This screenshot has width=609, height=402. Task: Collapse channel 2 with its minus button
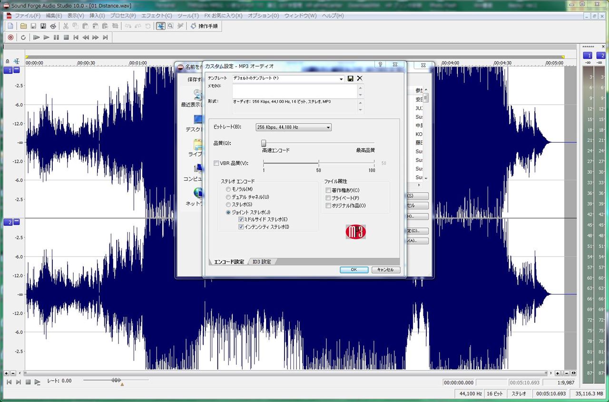click(17, 222)
